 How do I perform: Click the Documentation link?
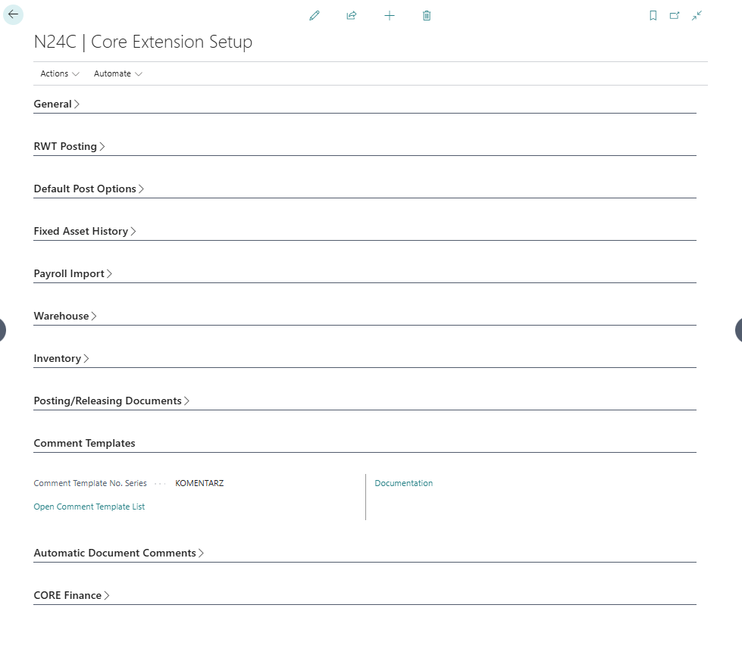tap(403, 482)
